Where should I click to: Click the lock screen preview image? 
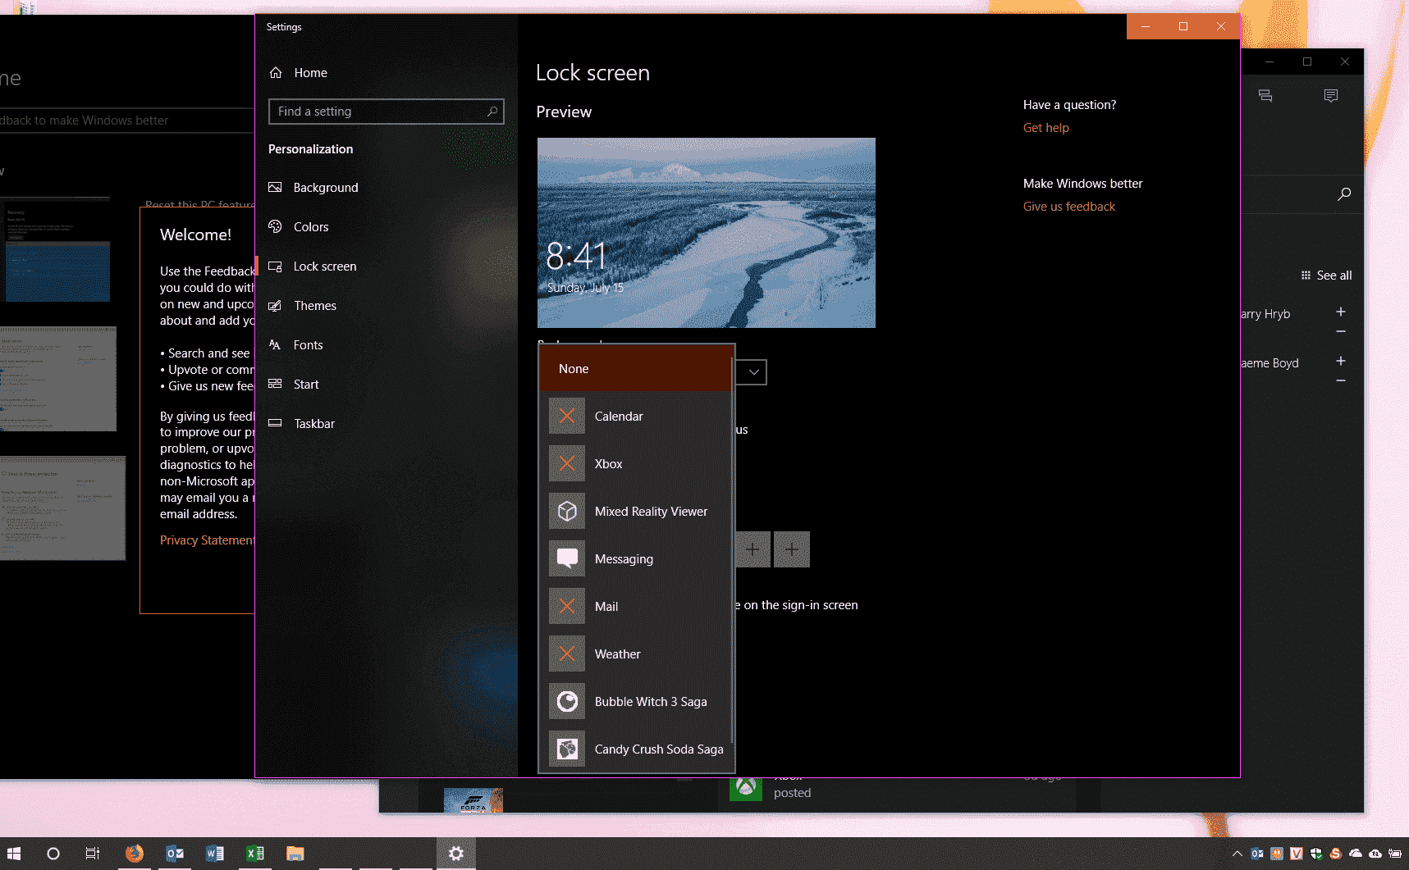(x=707, y=233)
